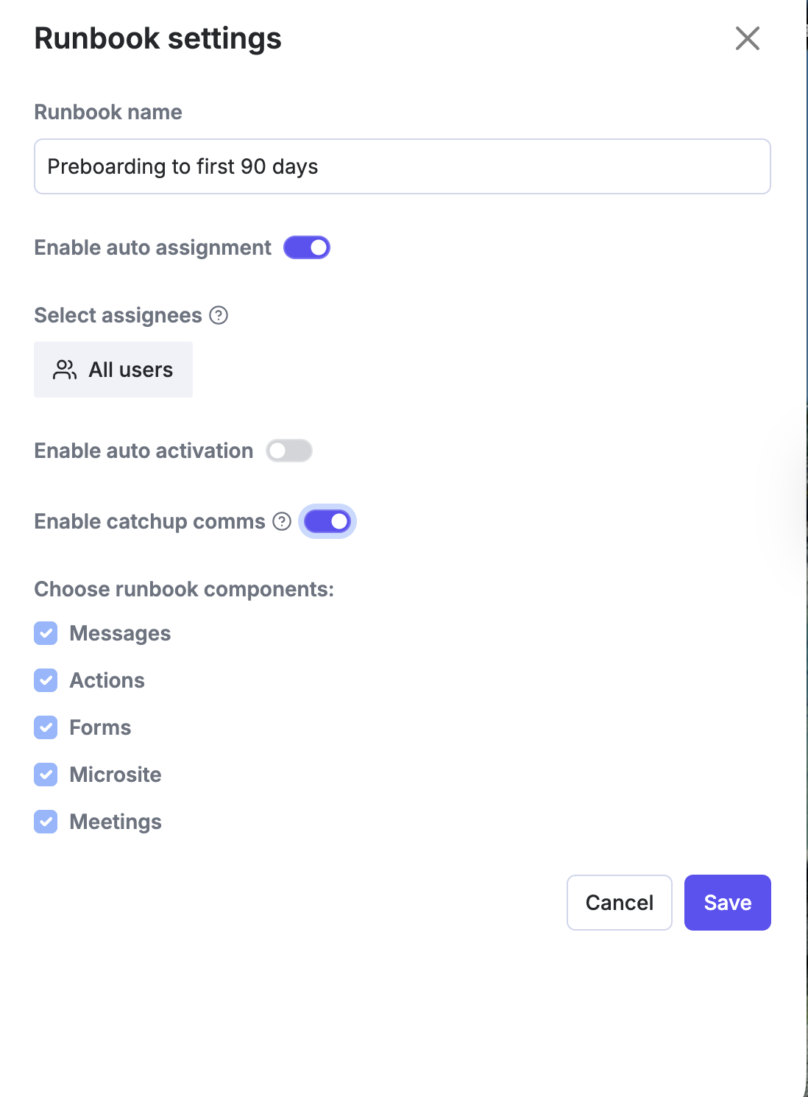
Task: Click the Runbook name field label
Action: [108, 112]
